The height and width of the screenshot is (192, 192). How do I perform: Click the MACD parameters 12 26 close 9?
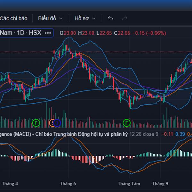pos(144,134)
